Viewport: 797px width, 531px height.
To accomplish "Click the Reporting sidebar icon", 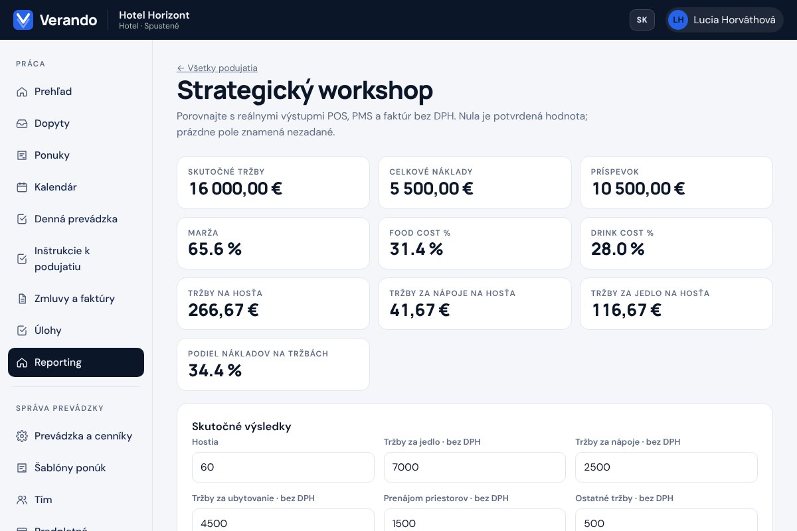I will (22, 362).
